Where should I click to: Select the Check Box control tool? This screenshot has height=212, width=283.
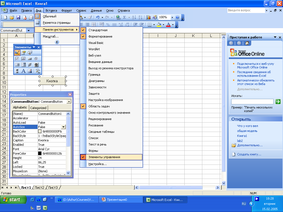point(17,59)
